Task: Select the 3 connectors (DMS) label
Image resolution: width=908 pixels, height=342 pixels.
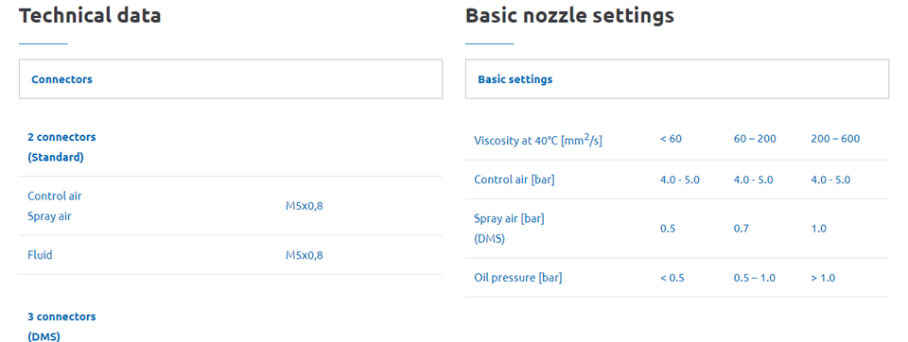Action: pos(62,326)
